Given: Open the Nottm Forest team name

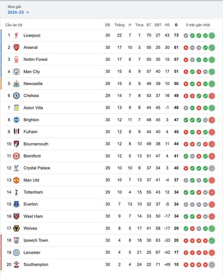Looking at the screenshot, I should click(x=36, y=60).
